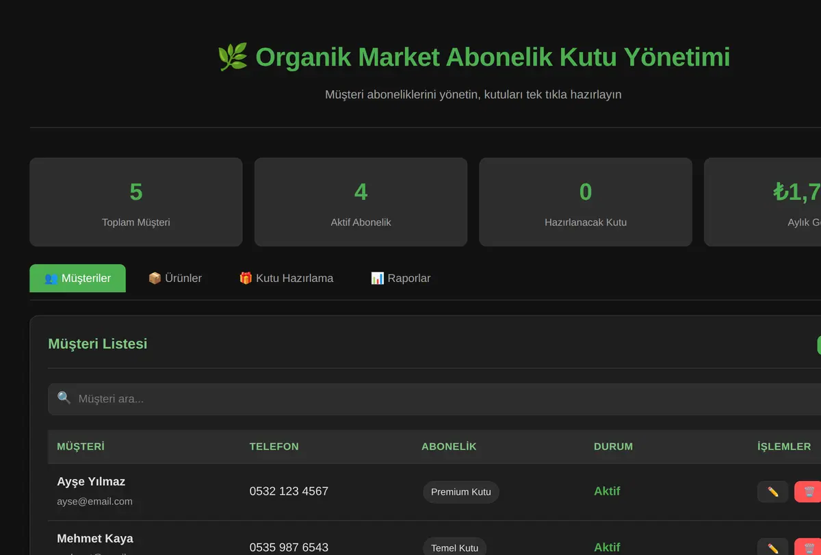Click the Müşteri Listesi heading
The image size is (821, 555).
coord(98,344)
